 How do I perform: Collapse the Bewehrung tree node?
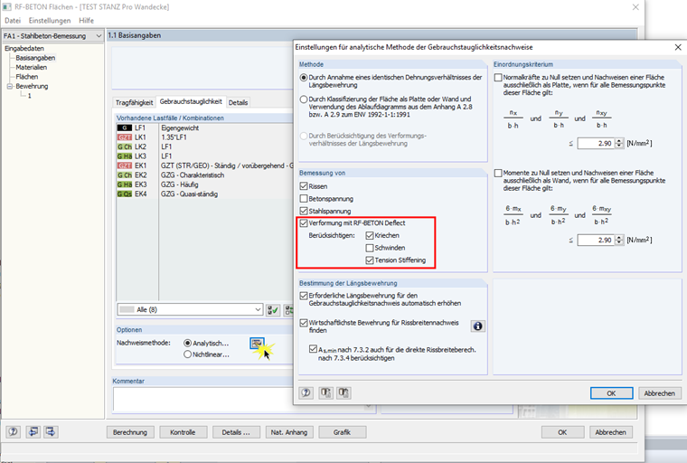point(10,87)
